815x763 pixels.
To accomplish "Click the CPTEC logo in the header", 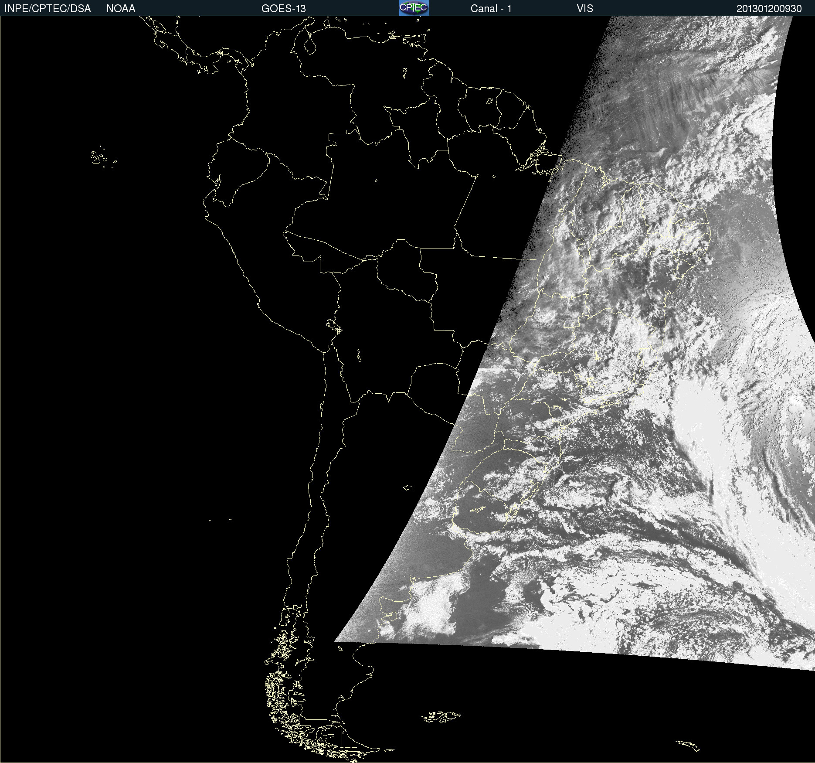I will tap(414, 8).
